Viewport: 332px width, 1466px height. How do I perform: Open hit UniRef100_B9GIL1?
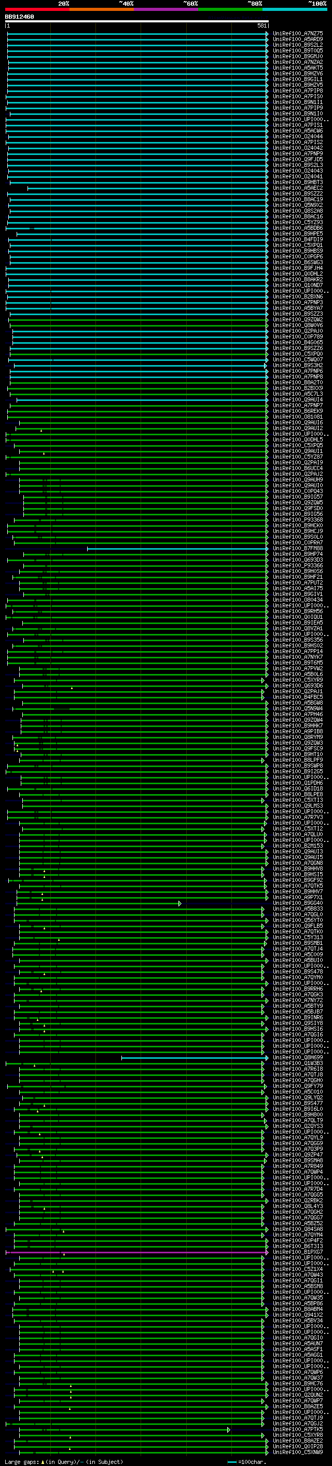click(298, 79)
